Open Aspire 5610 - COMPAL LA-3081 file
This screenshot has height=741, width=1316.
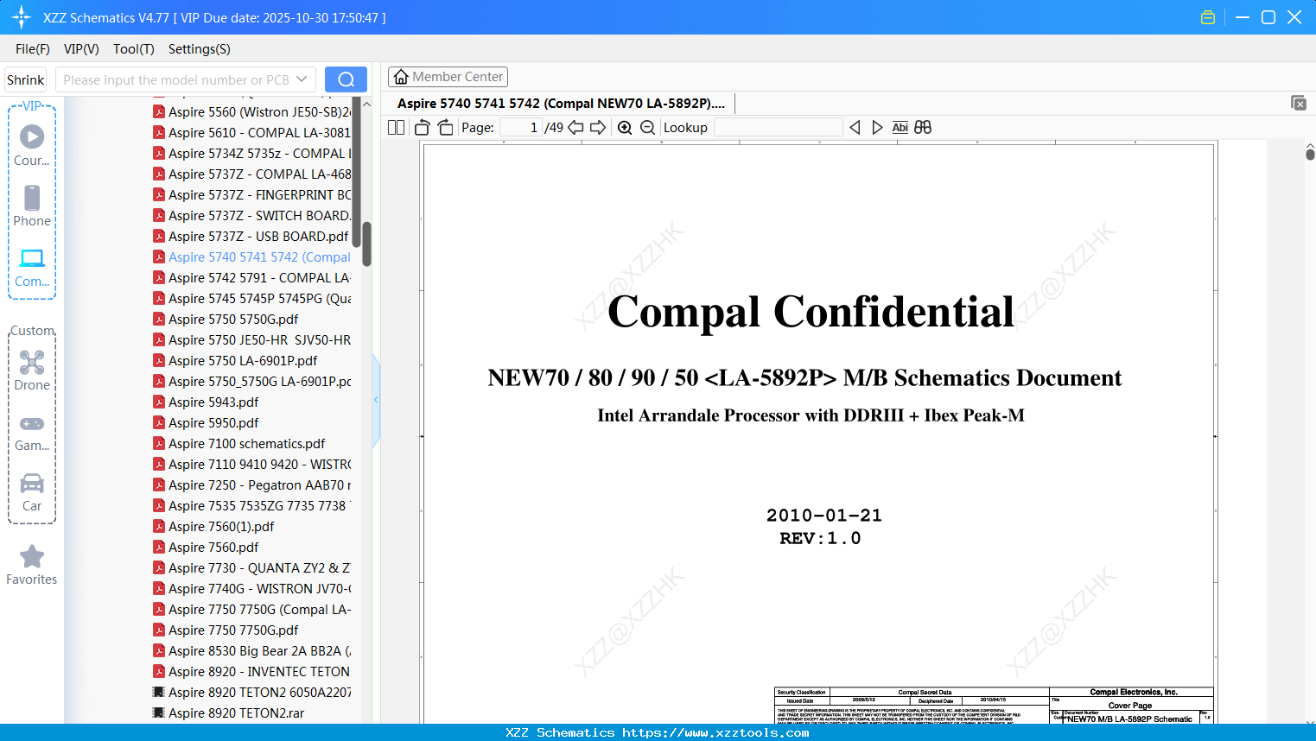coord(251,132)
